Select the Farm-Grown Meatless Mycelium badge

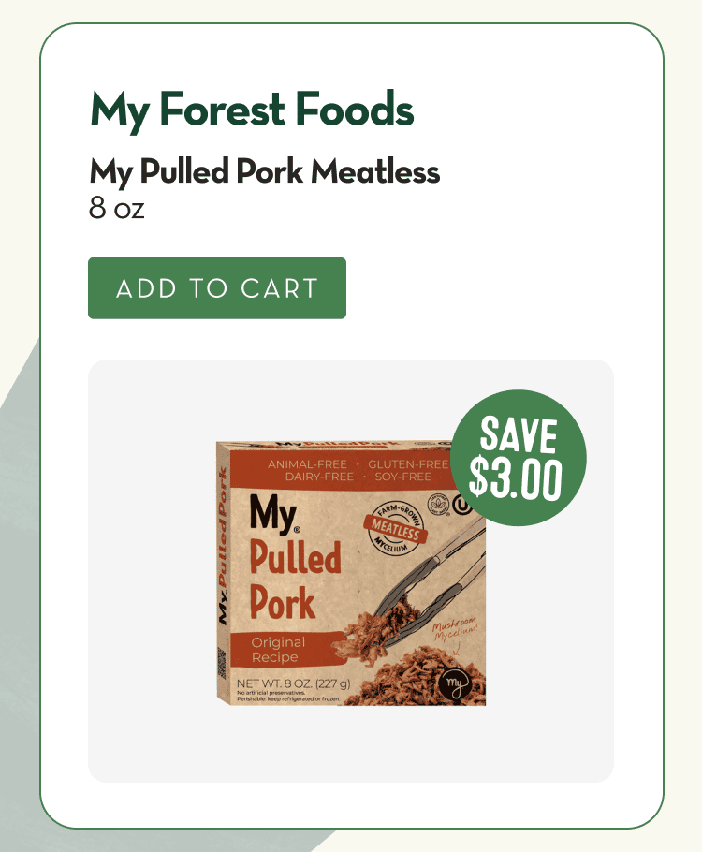[x=398, y=526]
